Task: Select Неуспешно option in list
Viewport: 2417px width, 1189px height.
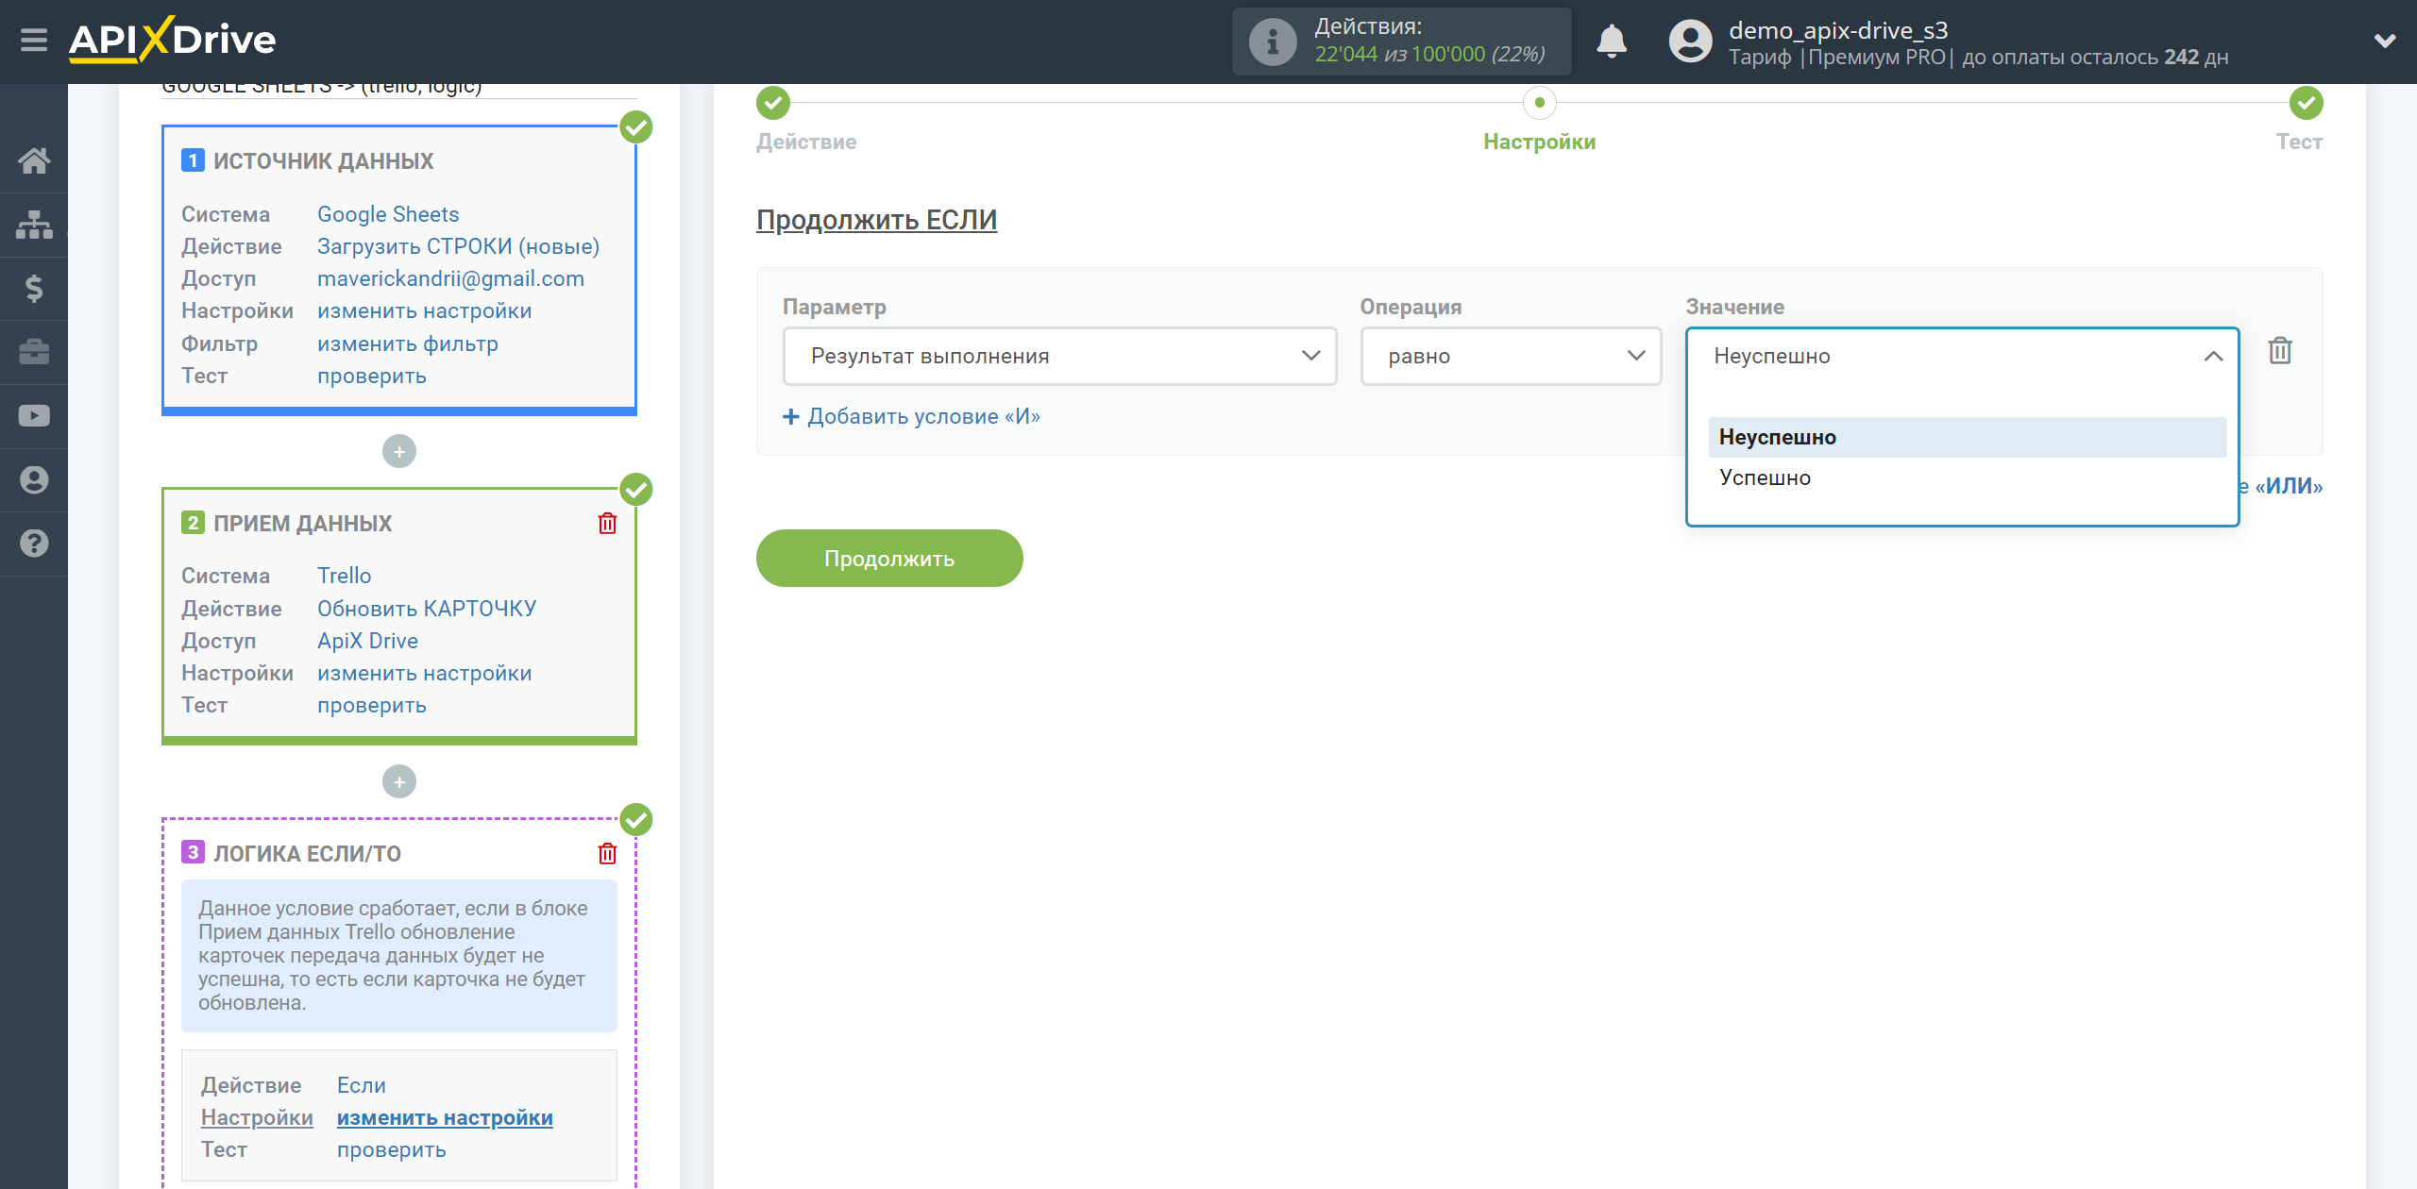Action: (1968, 437)
